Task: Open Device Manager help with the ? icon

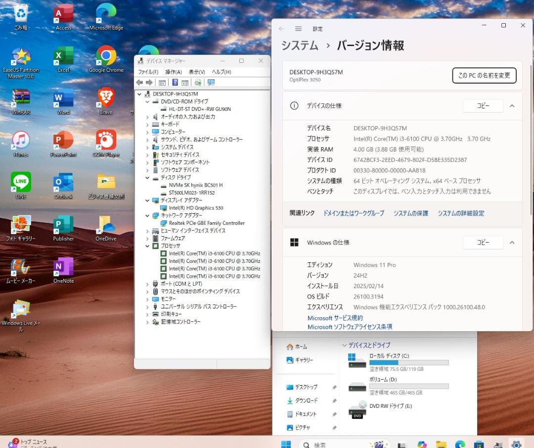Action: point(175,83)
